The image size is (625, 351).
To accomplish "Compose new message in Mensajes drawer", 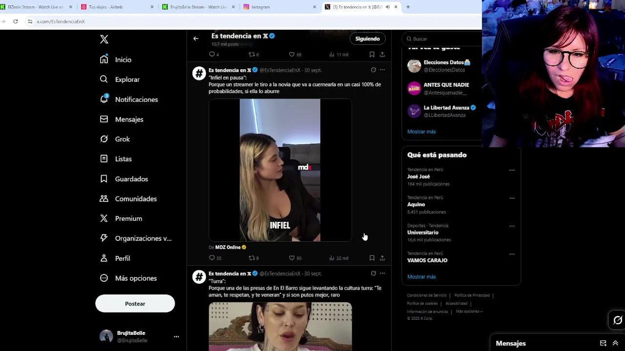I will pyautogui.click(x=603, y=343).
